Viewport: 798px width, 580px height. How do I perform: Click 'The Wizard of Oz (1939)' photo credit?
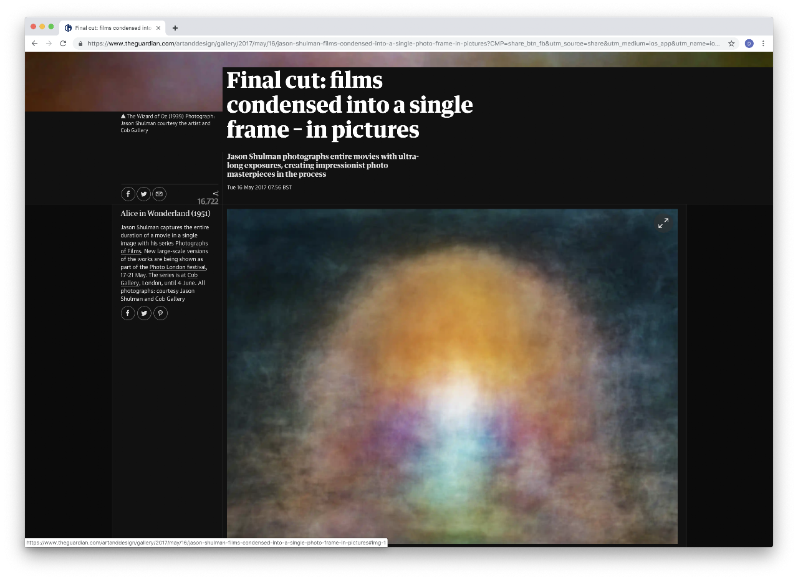pyautogui.click(x=168, y=123)
